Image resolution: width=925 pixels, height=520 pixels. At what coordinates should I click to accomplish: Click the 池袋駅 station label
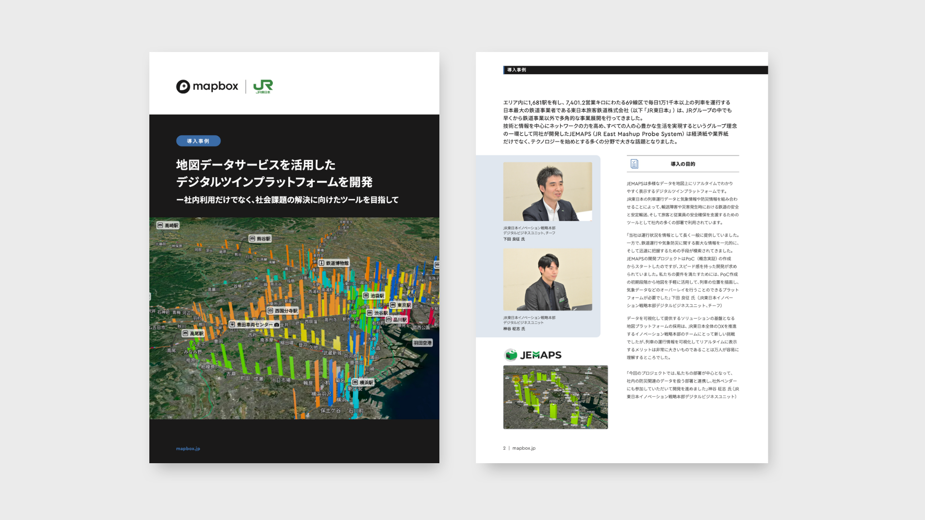(x=374, y=296)
